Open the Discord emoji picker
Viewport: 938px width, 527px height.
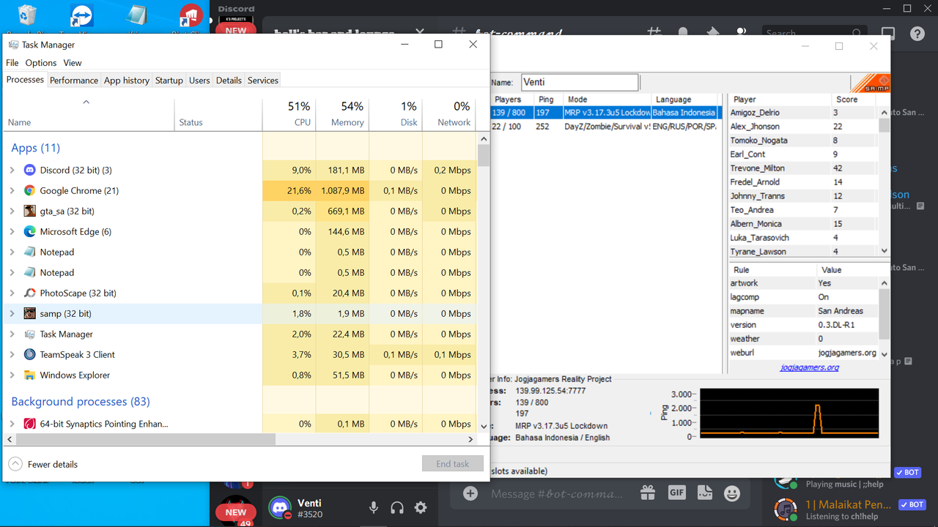(x=732, y=493)
